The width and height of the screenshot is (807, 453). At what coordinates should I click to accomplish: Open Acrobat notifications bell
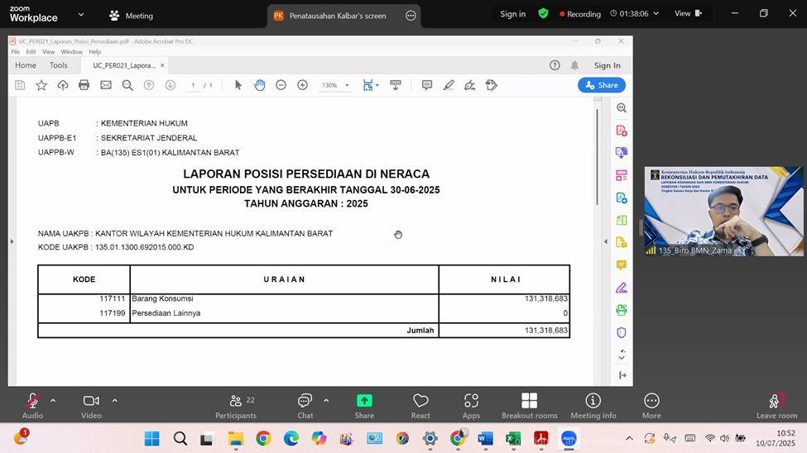coord(574,65)
